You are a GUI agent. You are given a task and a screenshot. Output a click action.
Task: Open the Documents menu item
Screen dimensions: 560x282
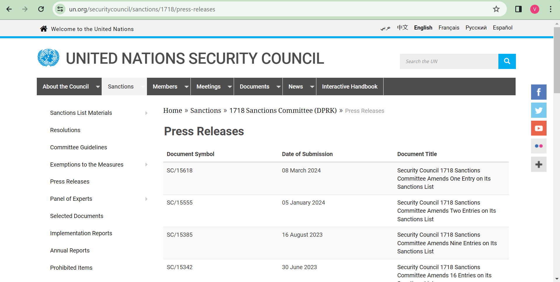point(254,86)
